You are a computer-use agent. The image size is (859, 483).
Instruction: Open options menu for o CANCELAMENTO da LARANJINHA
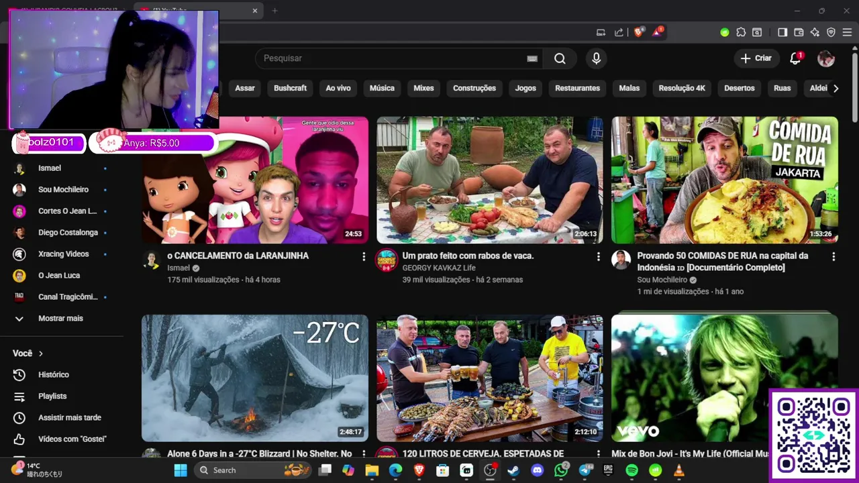coord(364,257)
